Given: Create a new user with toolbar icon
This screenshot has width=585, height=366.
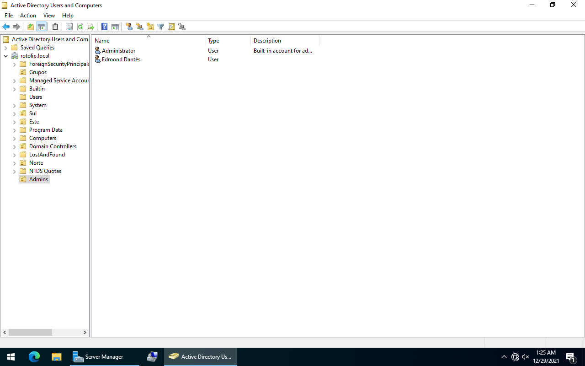Looking at the screenshot, I should click(x=129, y=27).
